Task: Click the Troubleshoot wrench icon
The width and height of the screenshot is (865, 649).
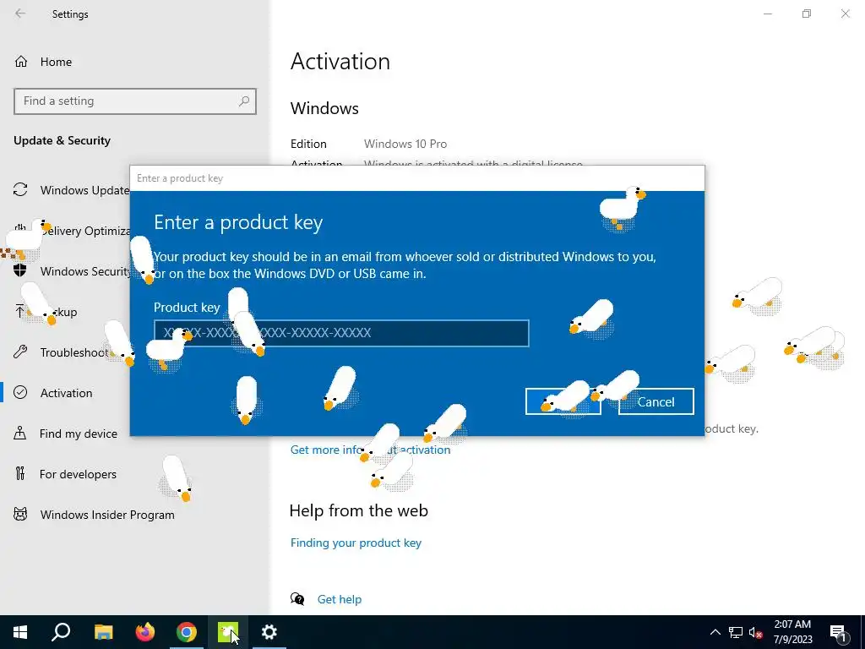Action: (20, 352)
